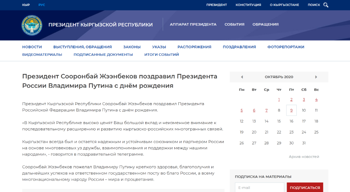Open КОНСТИТУЦИЯ top link
Screen dimensions: 350x192
pos(248,5)
